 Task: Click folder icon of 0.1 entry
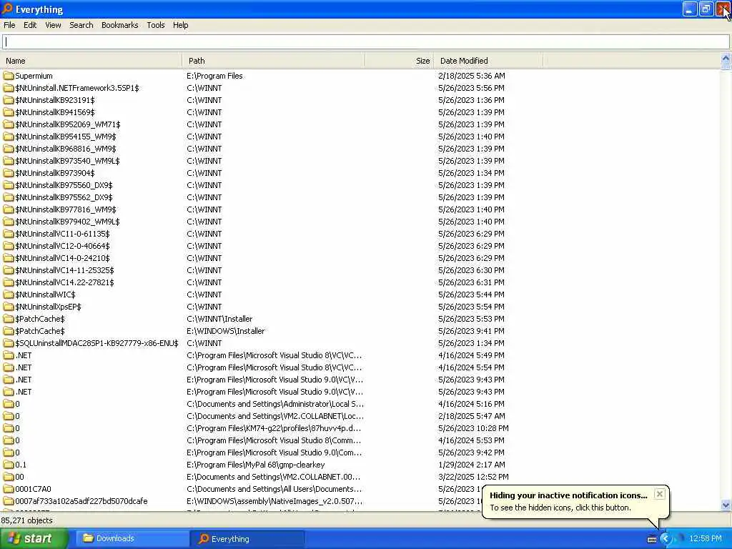[x=9, y=465]
